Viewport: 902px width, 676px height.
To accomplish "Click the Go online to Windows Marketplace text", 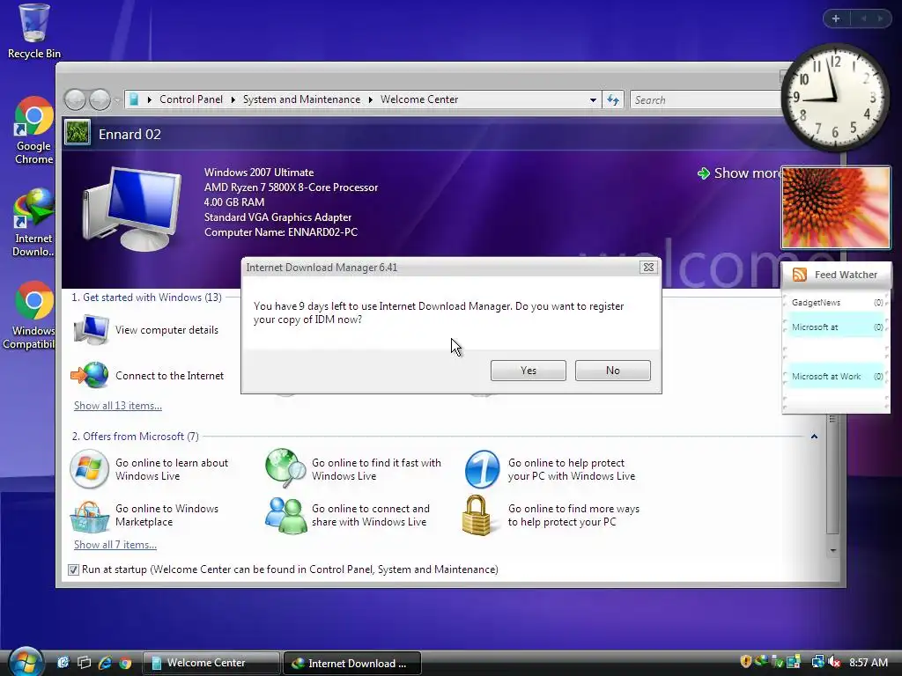I will [166, 515].
